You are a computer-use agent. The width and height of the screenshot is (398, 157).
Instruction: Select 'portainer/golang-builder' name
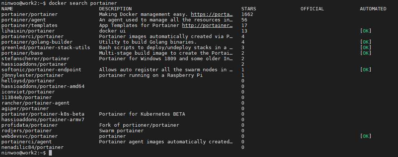tap(37, 42)
